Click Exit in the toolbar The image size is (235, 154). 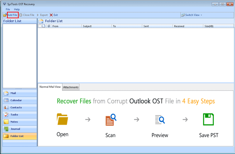pos(56,15)
